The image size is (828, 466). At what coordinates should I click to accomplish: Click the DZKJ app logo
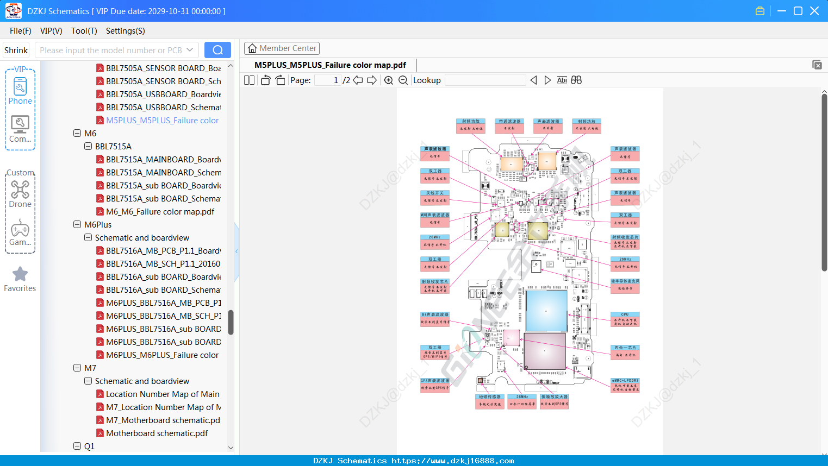pos(13,11)
